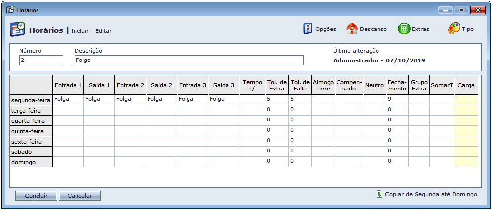The image size is (492, 210).
Task: Select Entrada 1 cell for segunda-feira
Action: (68, 99)
